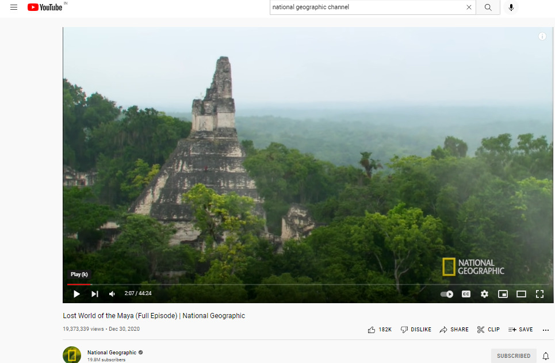Screen dimensions: 555x363
Task: Click the National Geographic watermark in video
Action: pos(473,267)
